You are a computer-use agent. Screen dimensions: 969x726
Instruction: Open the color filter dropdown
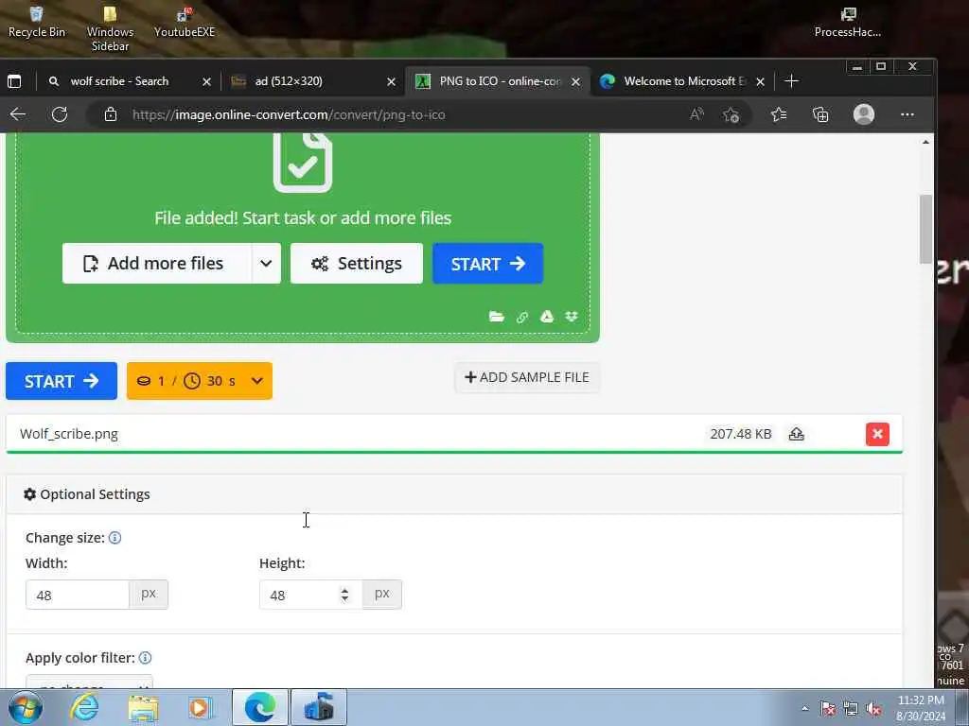(89, 683)
